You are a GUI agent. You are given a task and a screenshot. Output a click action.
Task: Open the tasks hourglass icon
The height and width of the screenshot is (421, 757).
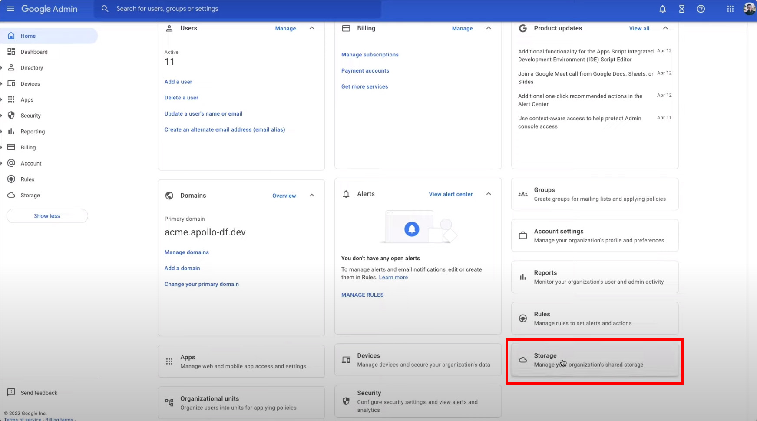click(682, 9)
